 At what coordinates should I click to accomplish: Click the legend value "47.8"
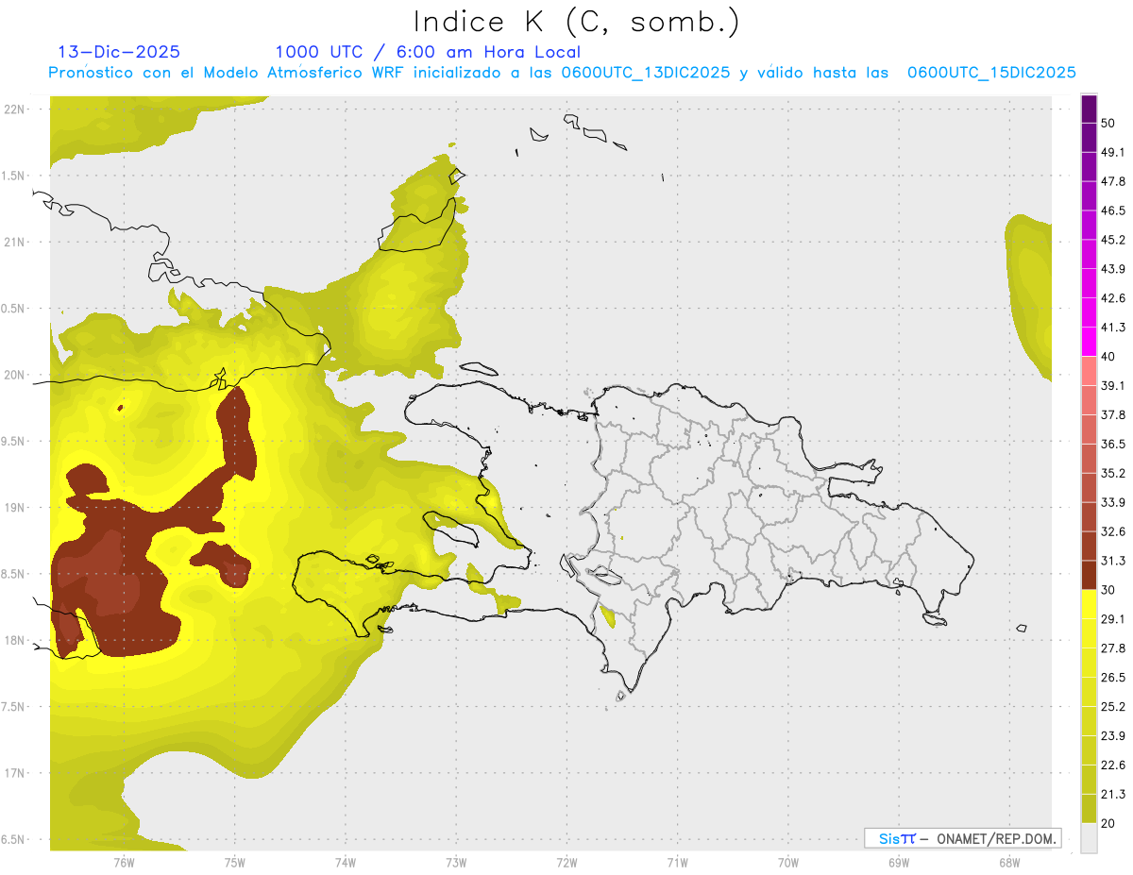point(1113,181)
